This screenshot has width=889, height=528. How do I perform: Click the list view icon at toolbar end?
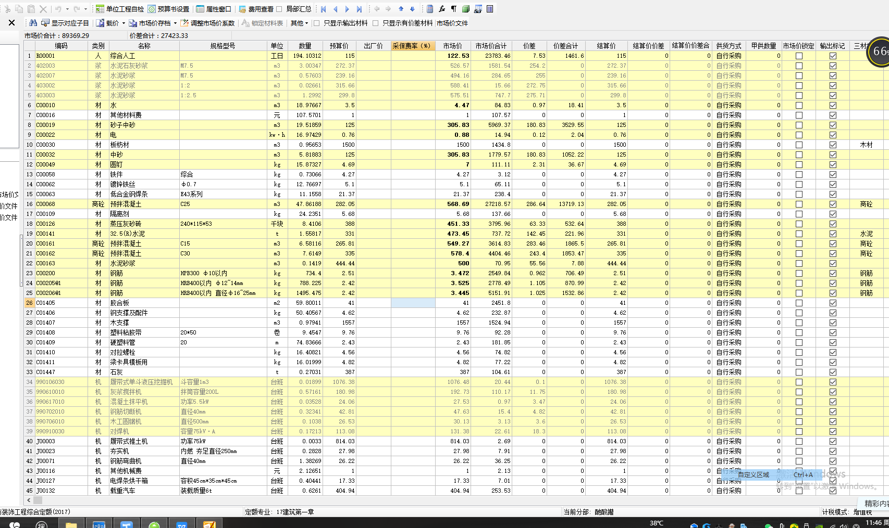tap(490, 9)
